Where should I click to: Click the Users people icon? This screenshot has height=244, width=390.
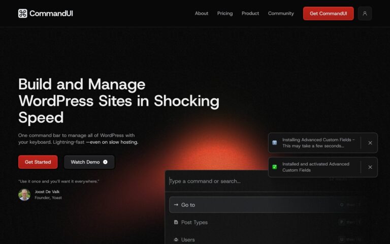176,239
